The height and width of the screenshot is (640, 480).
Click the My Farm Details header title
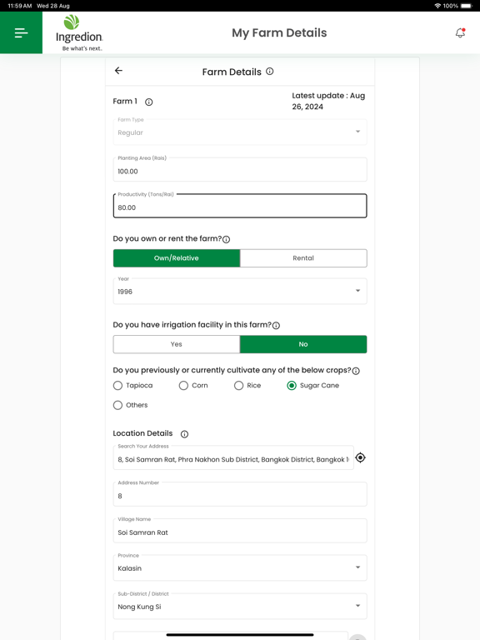click(279, 32)
